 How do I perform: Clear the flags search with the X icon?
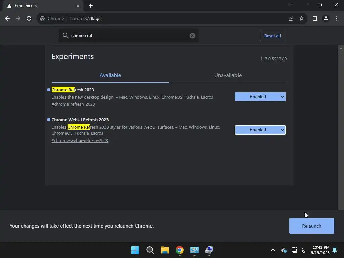click(x=192, y=36)
